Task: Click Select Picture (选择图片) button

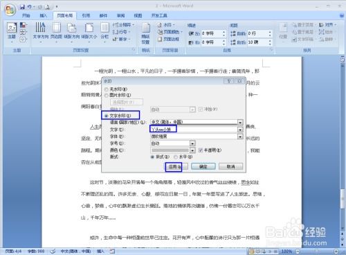Action: 127,102
